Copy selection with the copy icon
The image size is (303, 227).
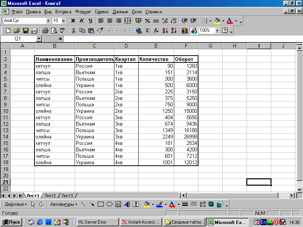click(x=82, y=31)
